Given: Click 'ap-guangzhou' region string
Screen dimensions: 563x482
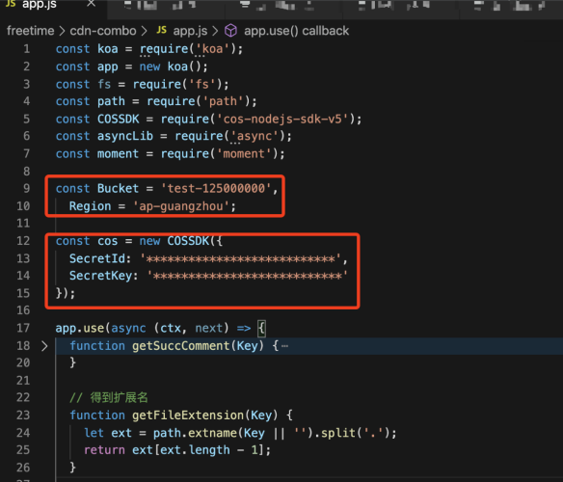Looking at the screenshot, I should (181, 206).
